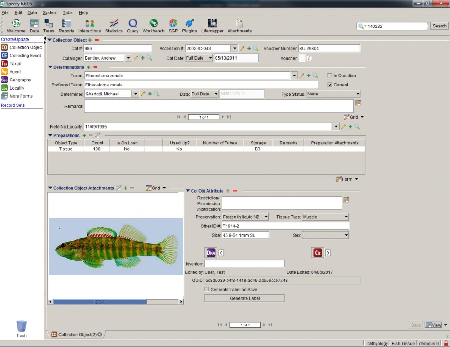Select Geography in the Create/Update sidebar
The image size is (450, 347).
(20, 80)
